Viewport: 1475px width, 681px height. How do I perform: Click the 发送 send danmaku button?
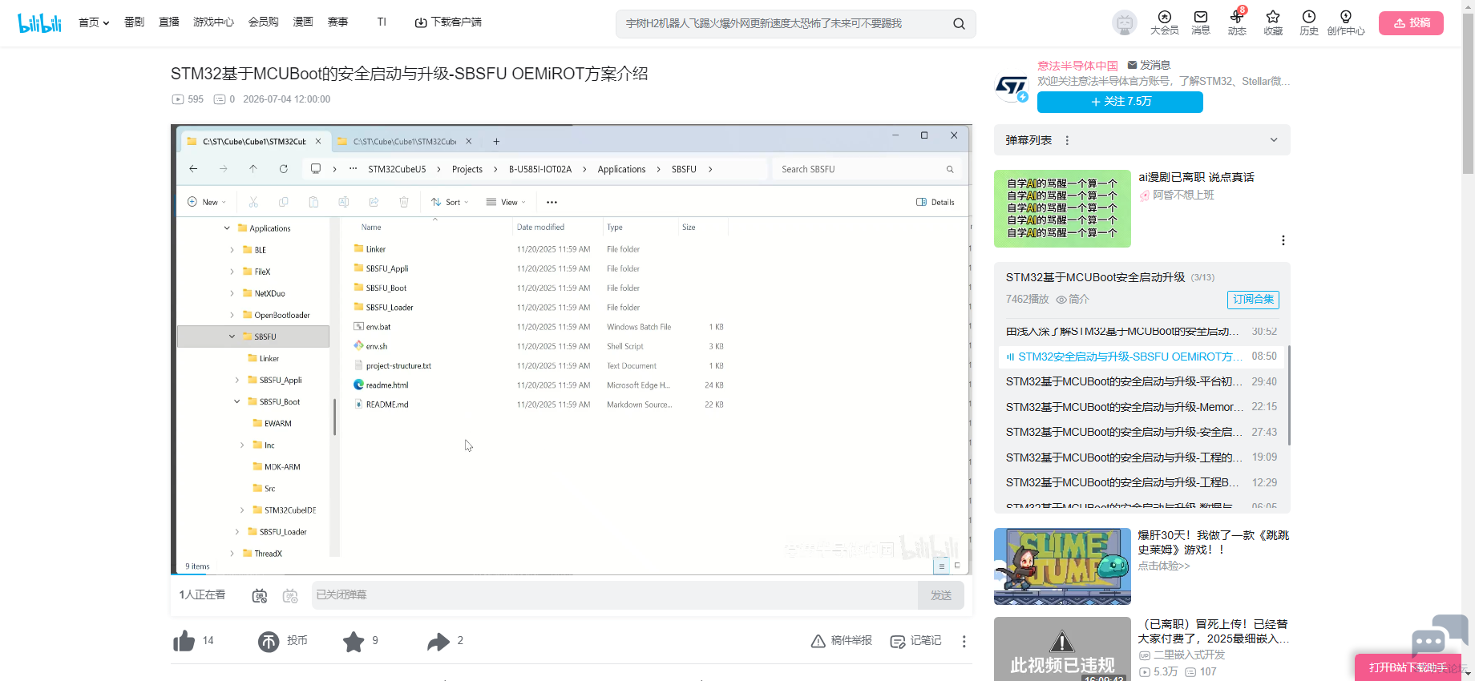(x=941, y=595)
